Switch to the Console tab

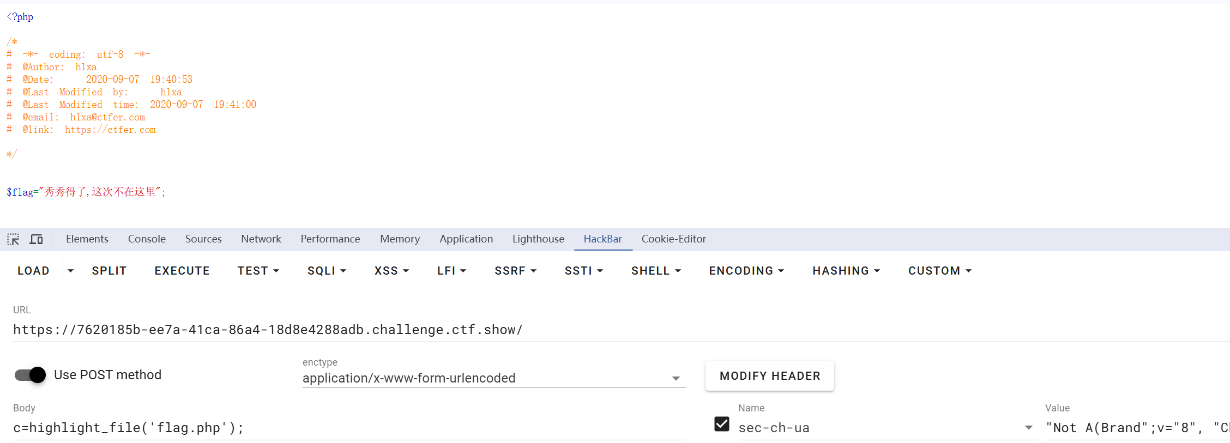147,239
